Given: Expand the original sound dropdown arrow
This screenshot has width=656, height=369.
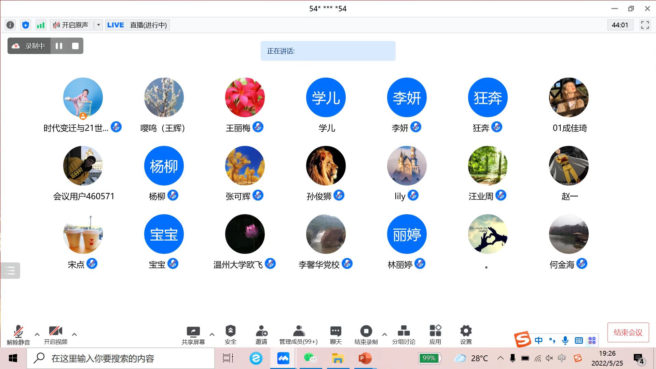Looking at the screenshot, I should [98, 25].
